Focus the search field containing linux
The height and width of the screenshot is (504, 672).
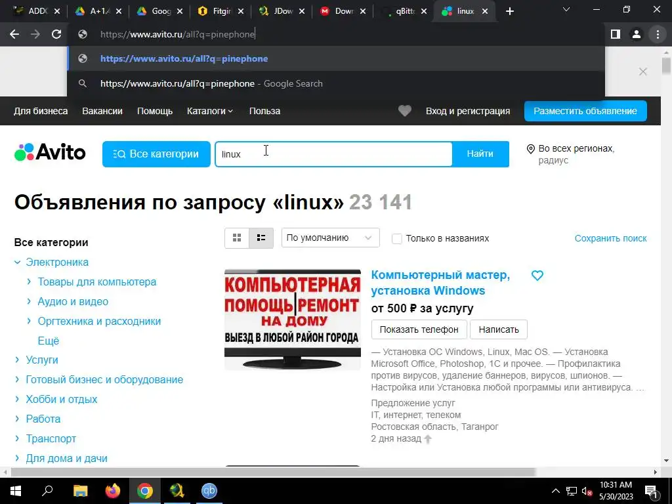point(333,154)
